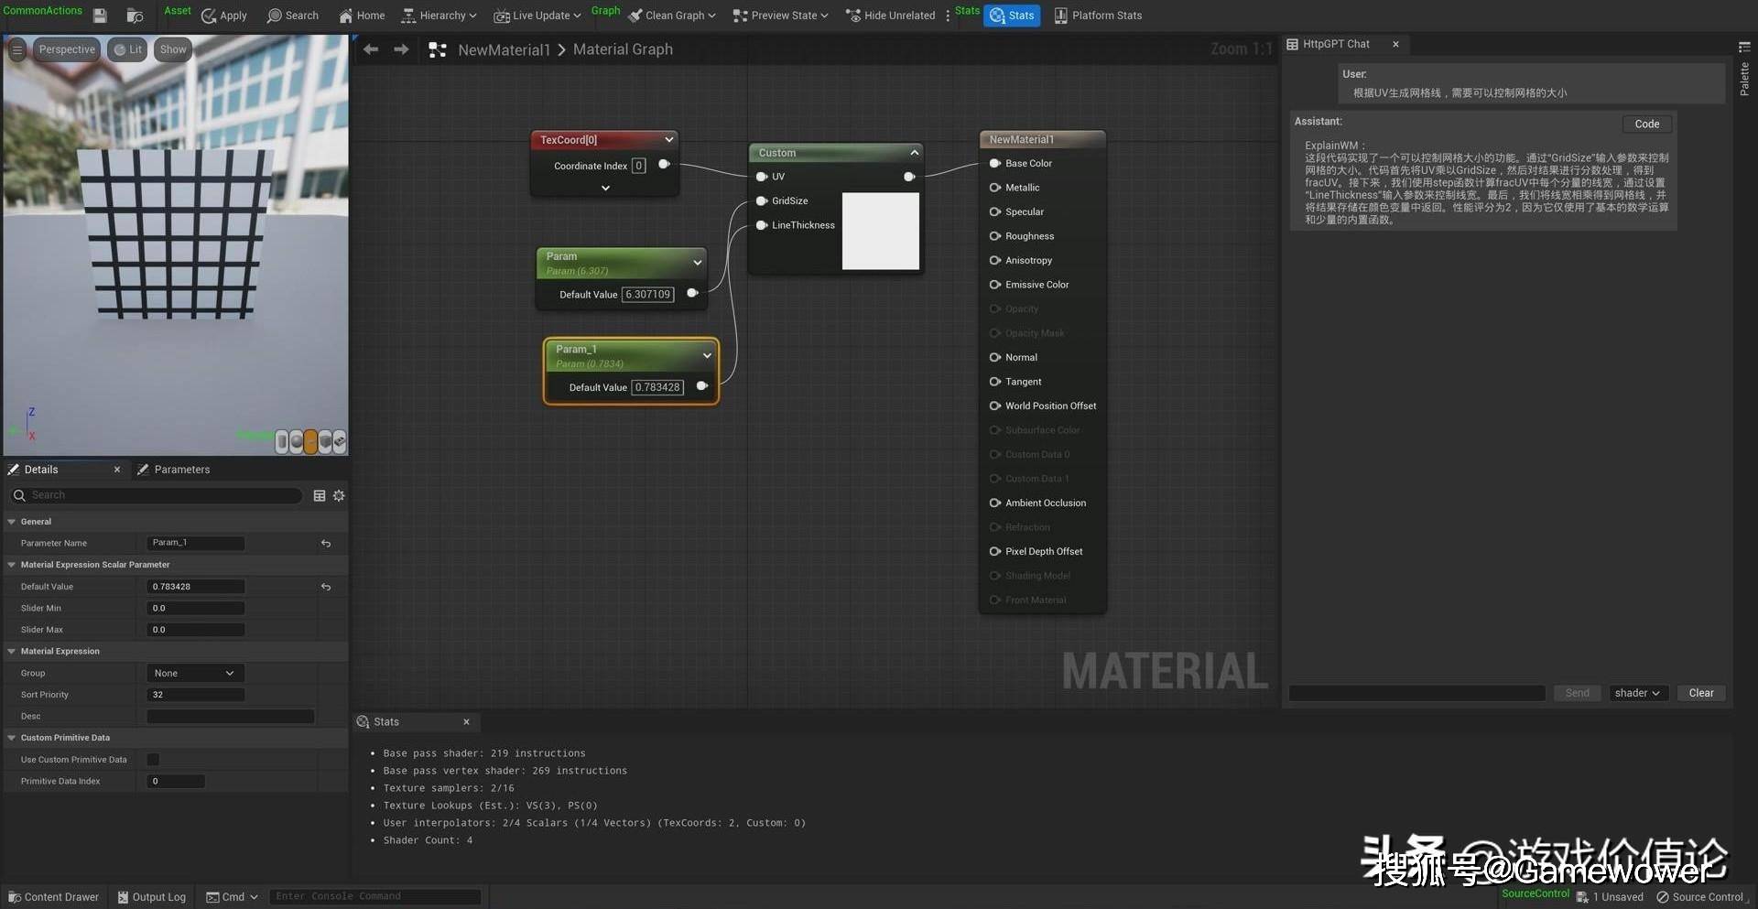This screenshot has width=1758, height=909.
Task: Collapse the Custom node with its chevron
Action: click(x=914, y=153)
